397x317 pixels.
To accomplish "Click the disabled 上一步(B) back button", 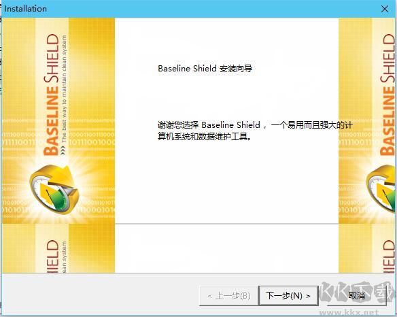I will coord(229,296).
